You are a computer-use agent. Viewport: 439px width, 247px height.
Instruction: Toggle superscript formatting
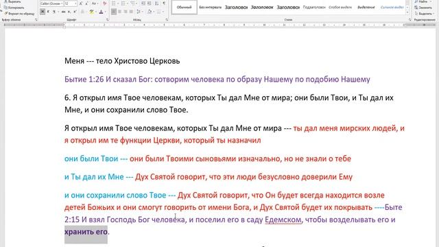click(x=75, y=12)
